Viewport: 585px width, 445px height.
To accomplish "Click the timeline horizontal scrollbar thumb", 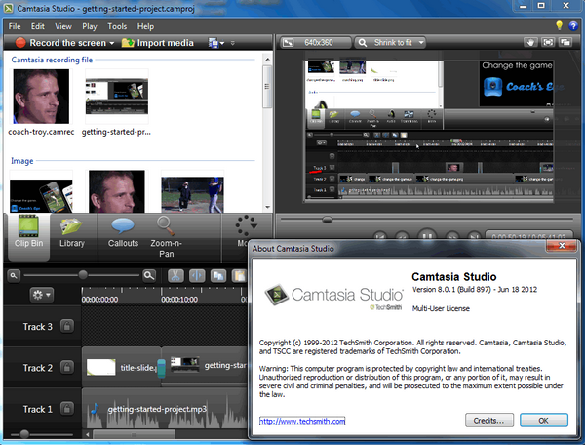I will (134, 434).
